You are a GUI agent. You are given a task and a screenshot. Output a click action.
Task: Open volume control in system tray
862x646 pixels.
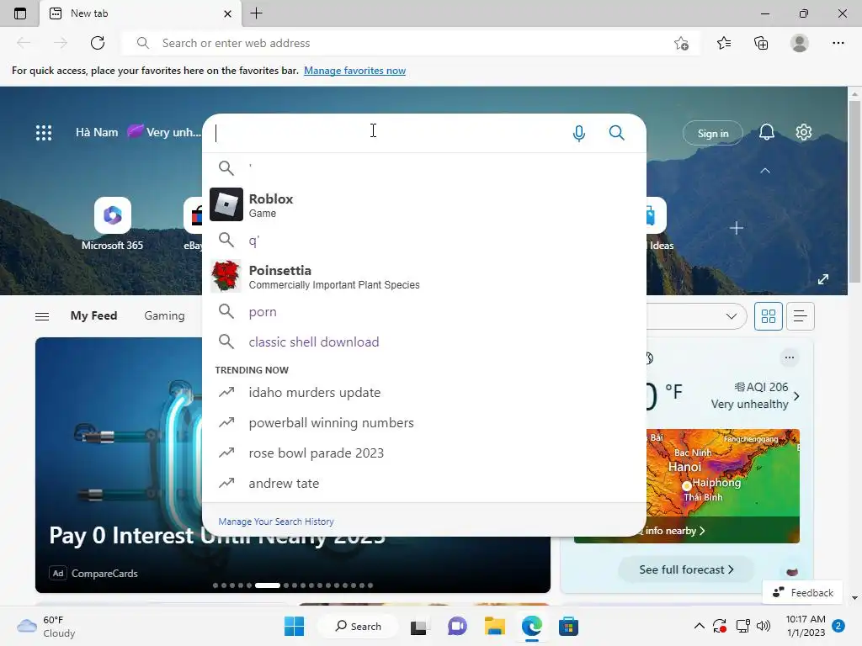point(764,626)
